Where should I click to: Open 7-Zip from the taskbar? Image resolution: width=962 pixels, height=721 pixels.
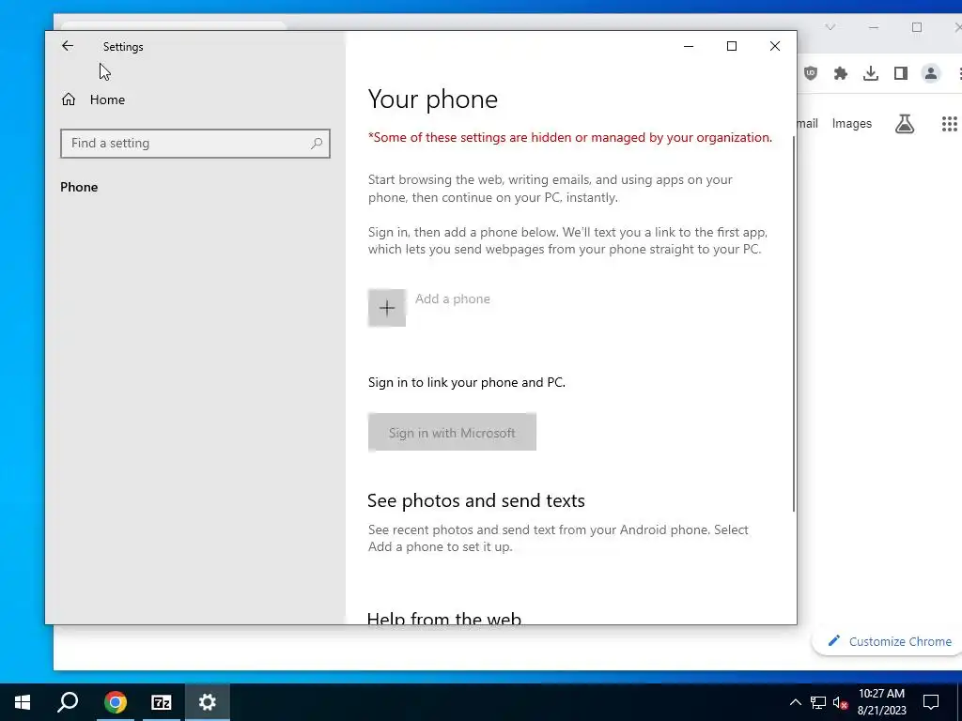(162, 702)
